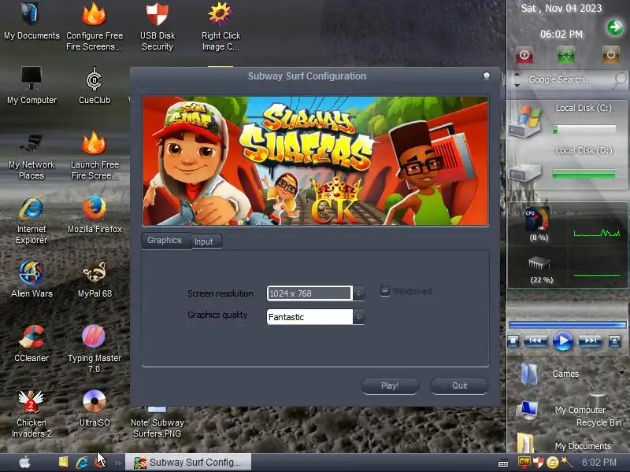Screen dimensions: 630x472
Task: Open MyPal 68 browser icon
Action: [x=94, y=279]
